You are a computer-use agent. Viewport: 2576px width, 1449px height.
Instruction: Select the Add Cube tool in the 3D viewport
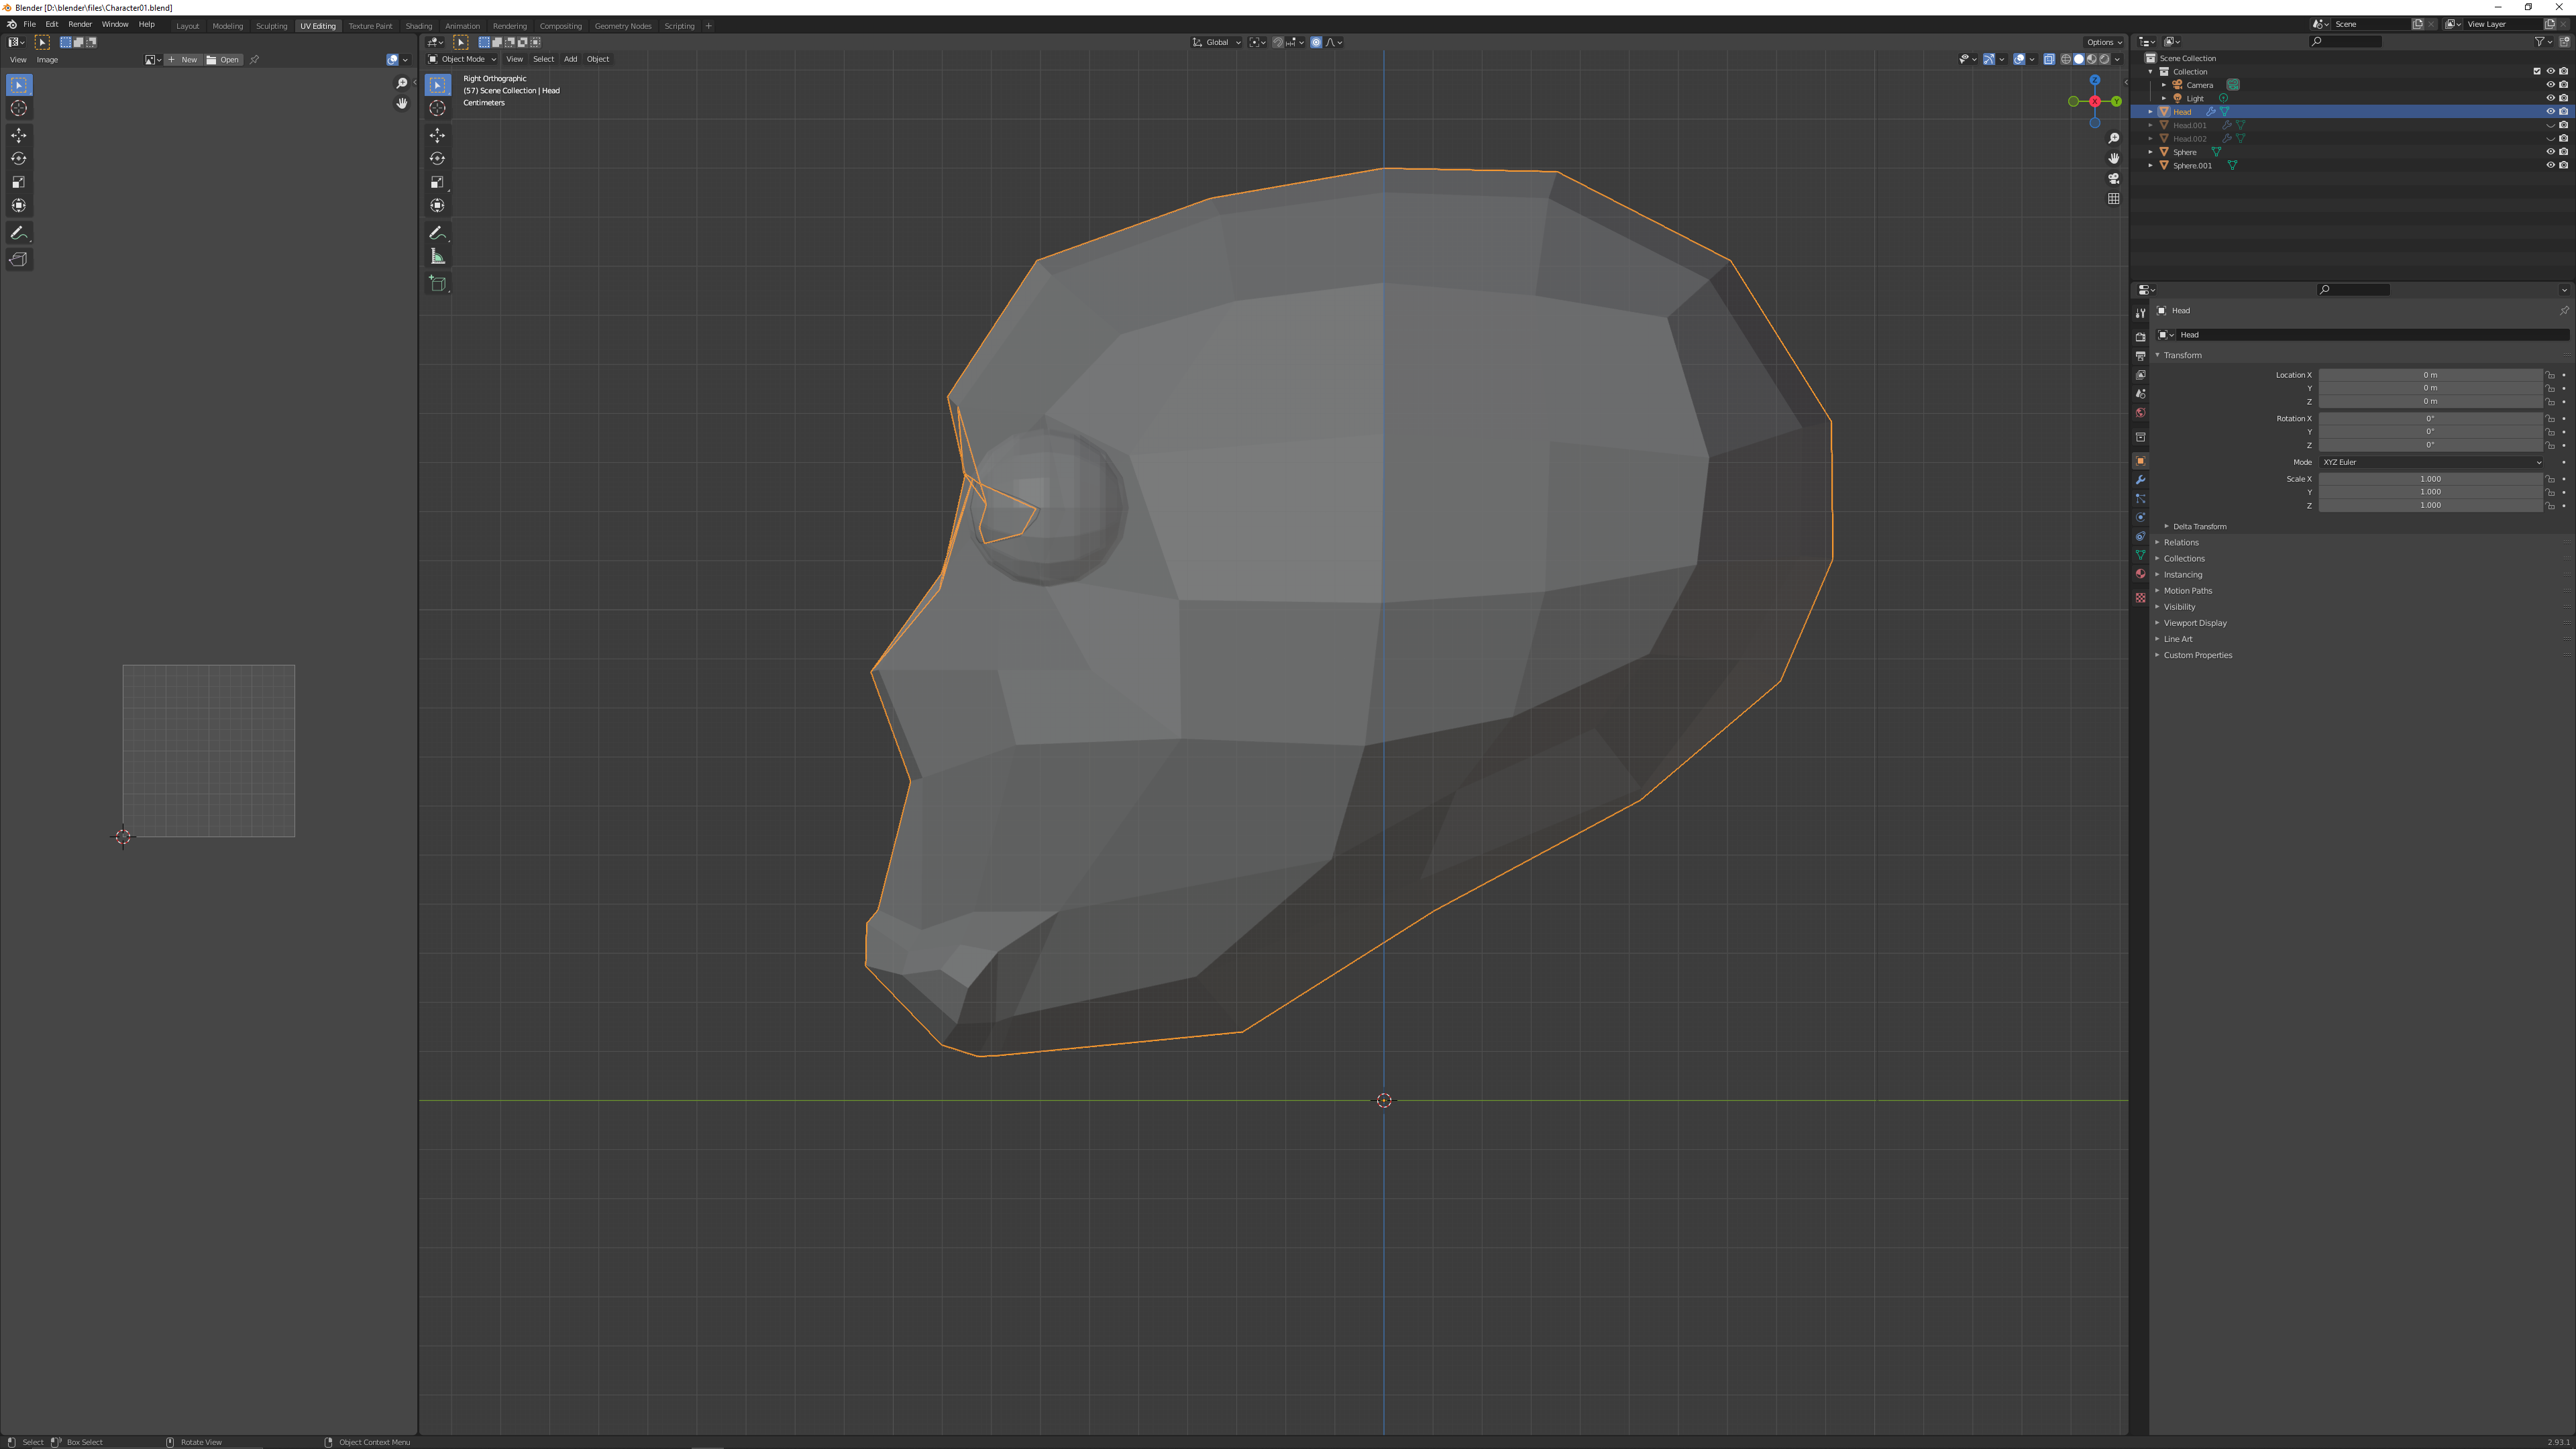click(x=437, y=284)
